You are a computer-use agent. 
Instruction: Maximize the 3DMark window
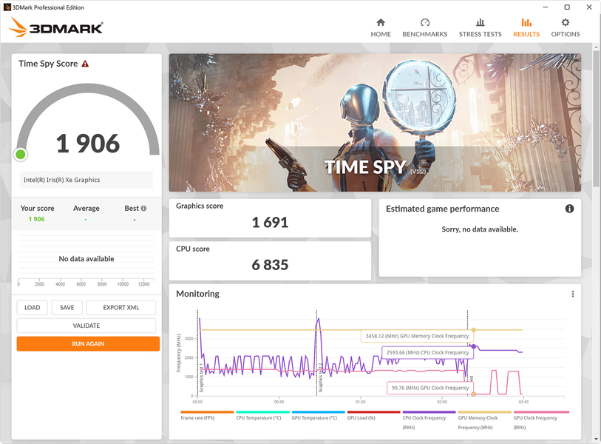tap(567, 7)
